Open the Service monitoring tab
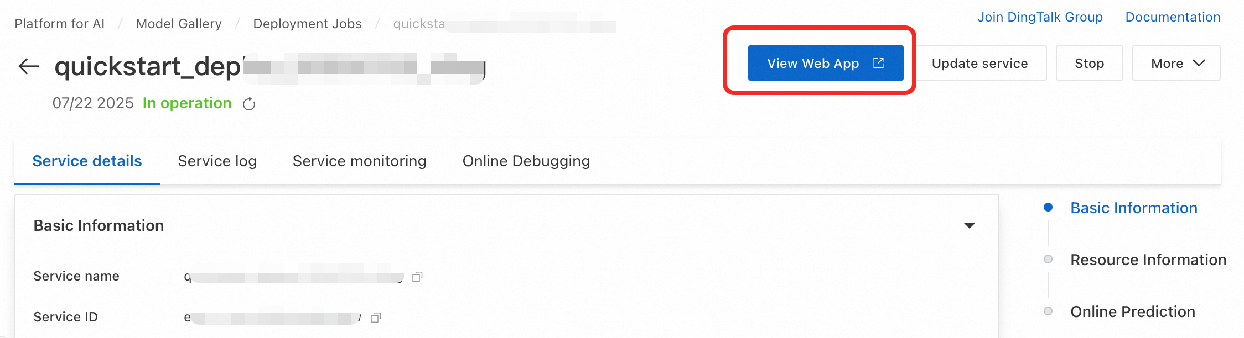1244x338 pixels. [x=359, y=161]
